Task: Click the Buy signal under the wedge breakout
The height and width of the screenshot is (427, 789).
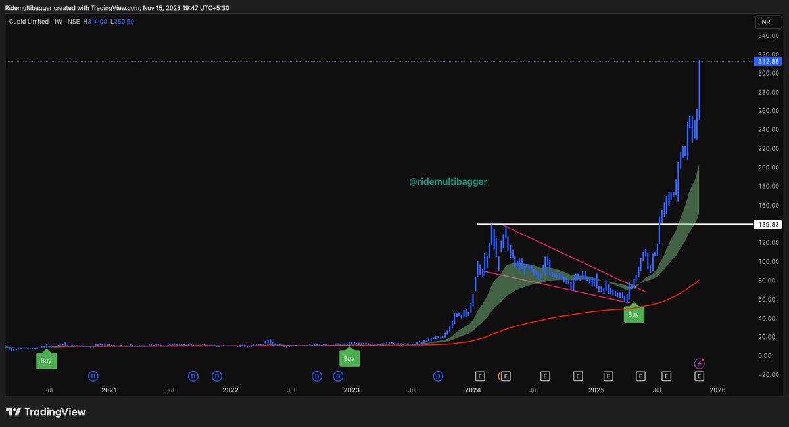Action: coord(633,314)
